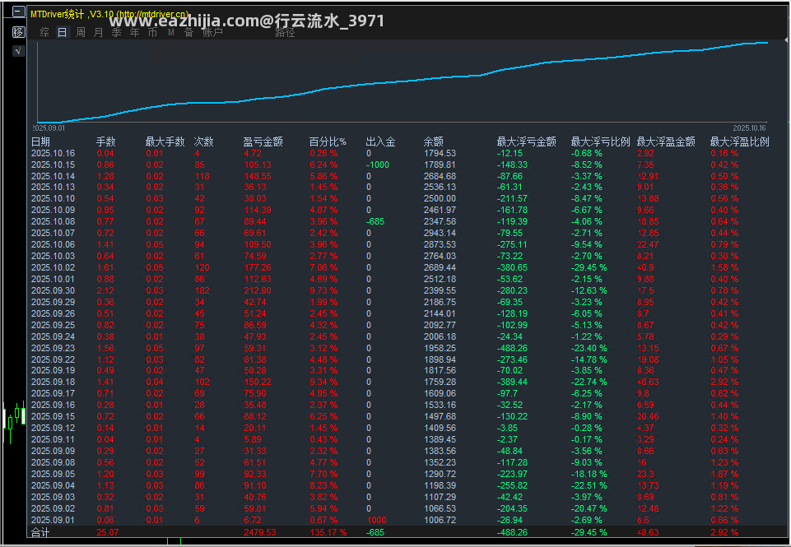This screenshot has width=791, height=547.
Task: Click the 合计 totals row label
Action: pos(40,532)
